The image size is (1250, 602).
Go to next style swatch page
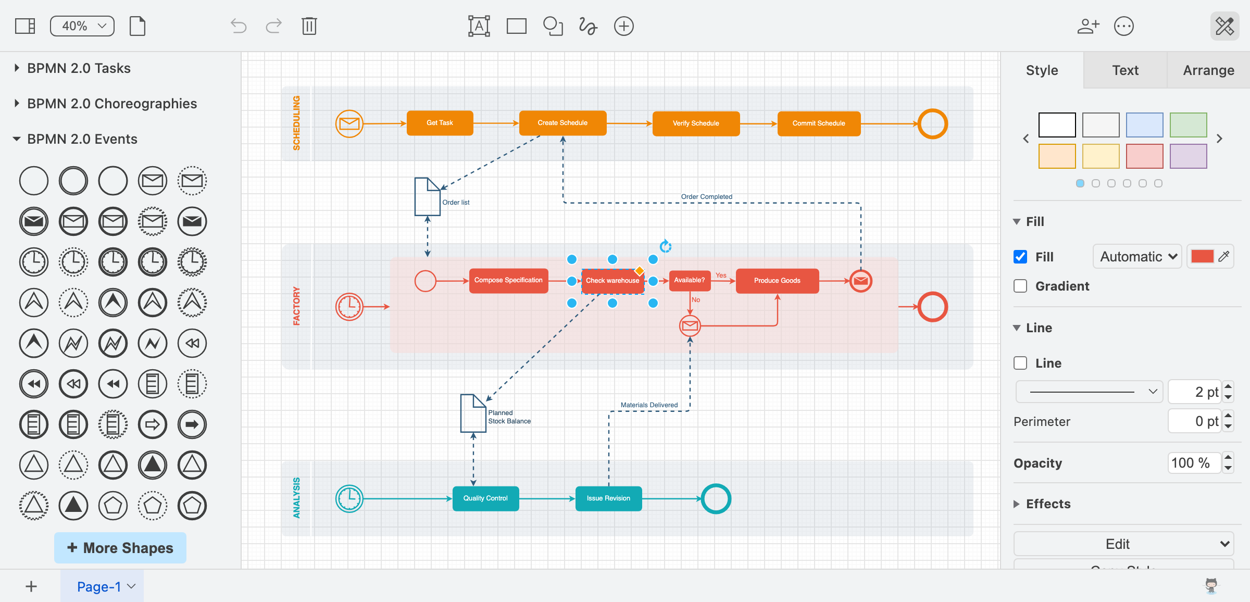pyautogui.click(x=1219, y=139)
